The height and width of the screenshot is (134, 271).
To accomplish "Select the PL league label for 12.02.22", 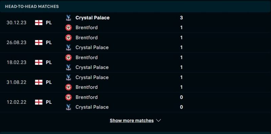I will [x=49, y=102].
